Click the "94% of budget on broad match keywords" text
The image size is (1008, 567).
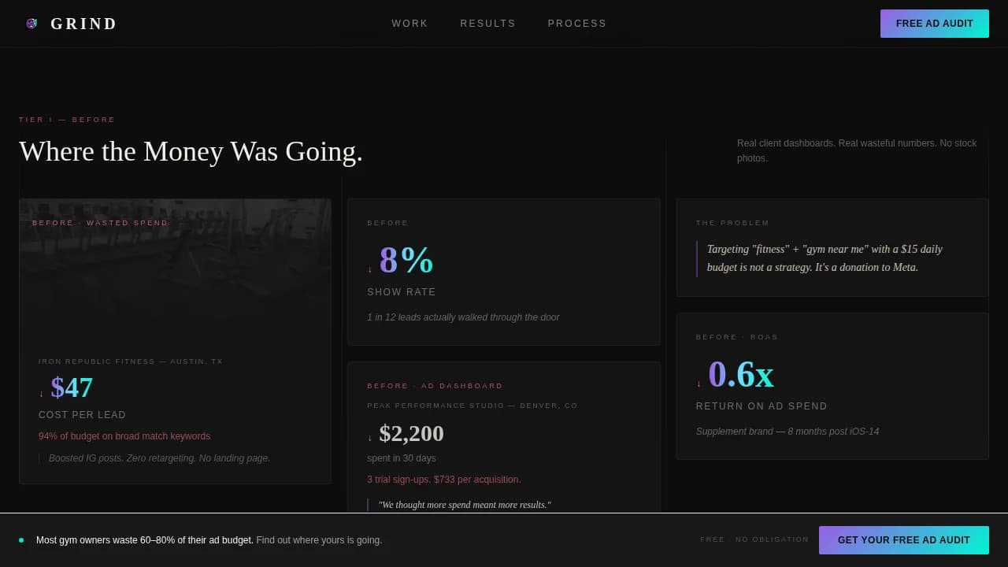tap(124, 435)
